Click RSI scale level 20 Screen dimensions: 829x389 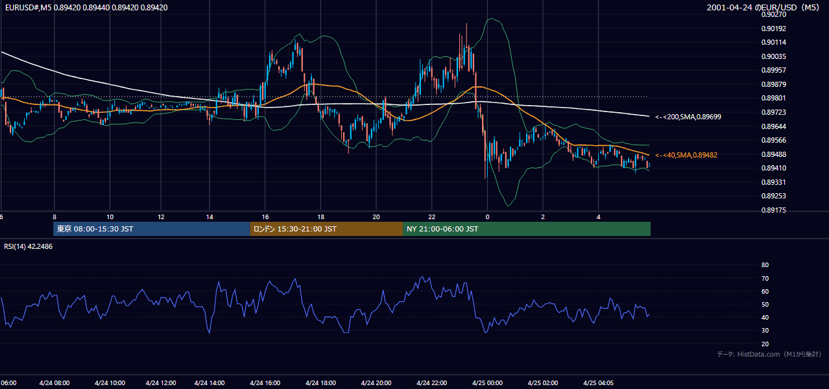coord(765,344)
